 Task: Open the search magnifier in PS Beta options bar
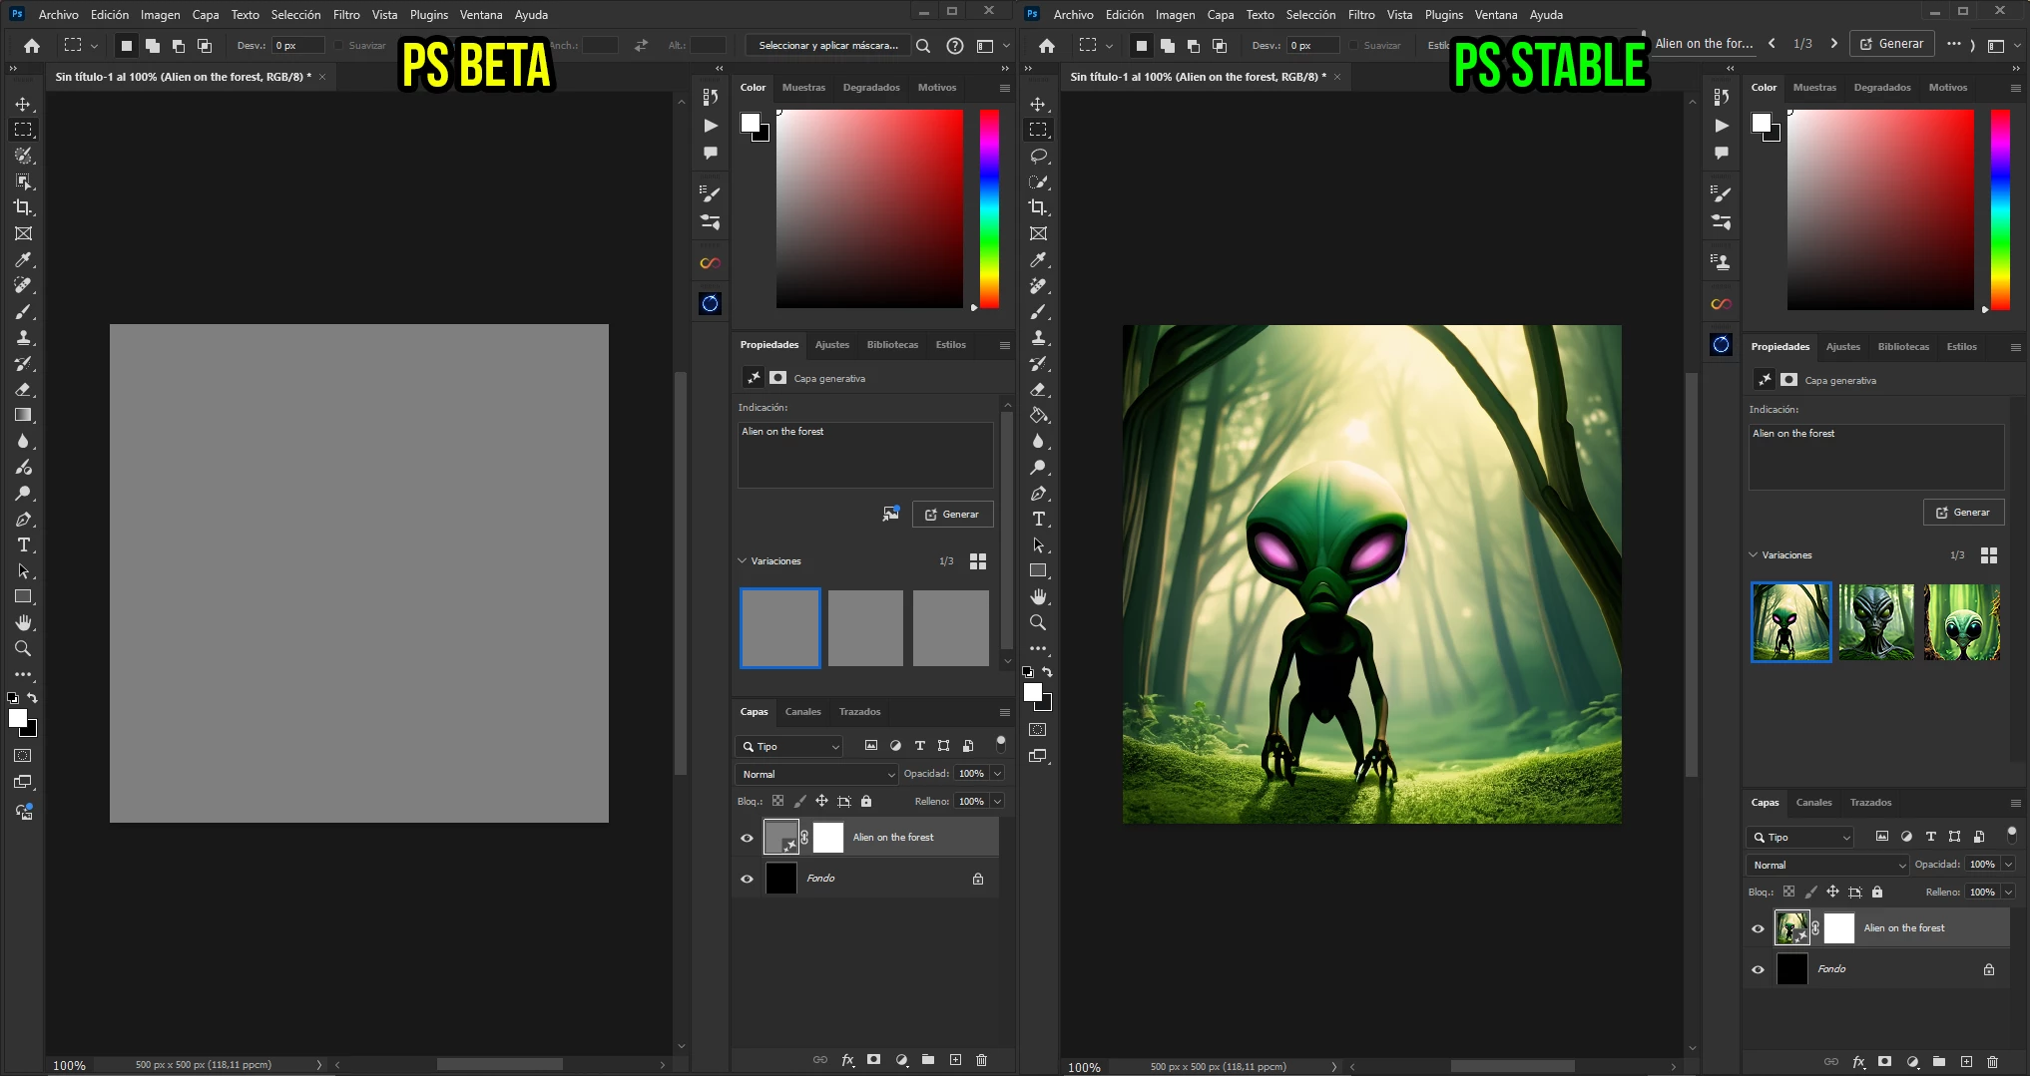point(923,45)
